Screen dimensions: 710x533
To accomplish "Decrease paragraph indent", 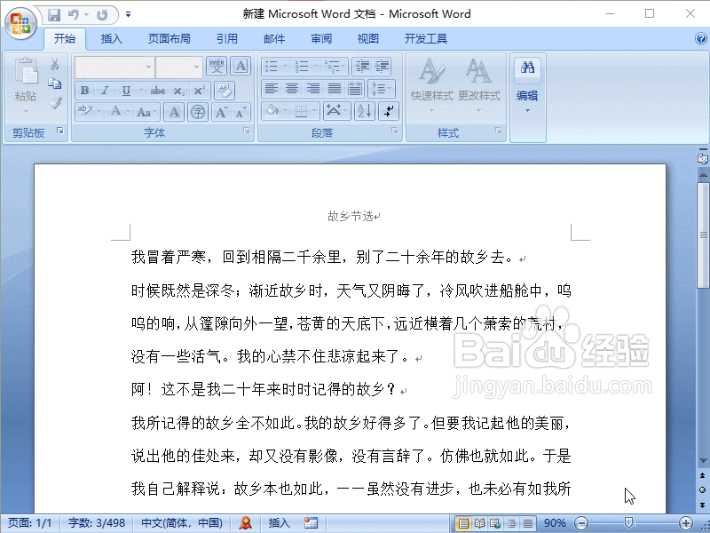I will tap(362, 66).
